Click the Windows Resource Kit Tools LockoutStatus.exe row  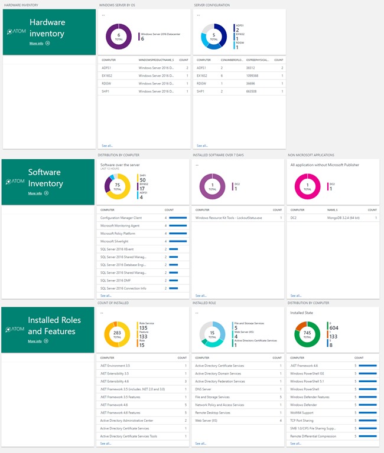238,218
